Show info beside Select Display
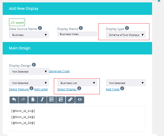Viewport: 164px width, 136px height. point(79,88)
